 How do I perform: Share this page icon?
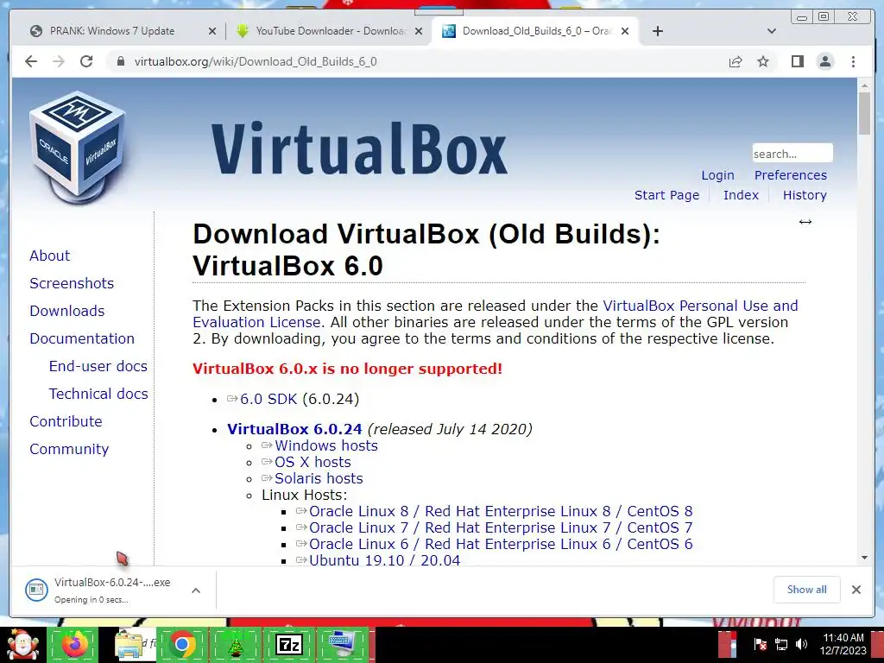tap(736, 61)
